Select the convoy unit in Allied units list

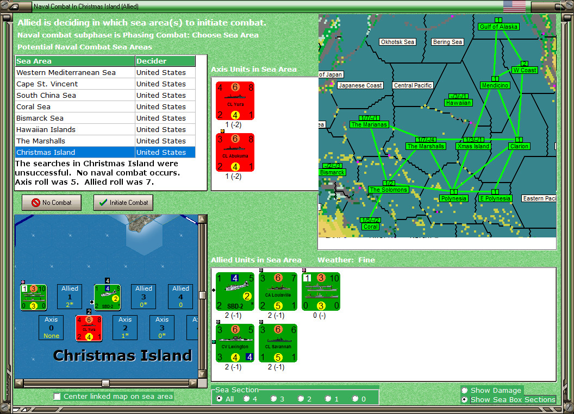pyautogui.click(x=321, y=291)
